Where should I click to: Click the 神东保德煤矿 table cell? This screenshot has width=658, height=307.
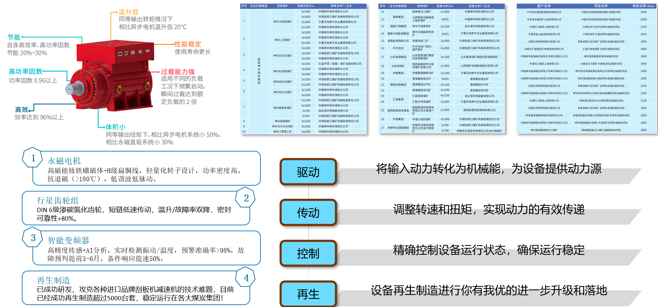(283, 121)
